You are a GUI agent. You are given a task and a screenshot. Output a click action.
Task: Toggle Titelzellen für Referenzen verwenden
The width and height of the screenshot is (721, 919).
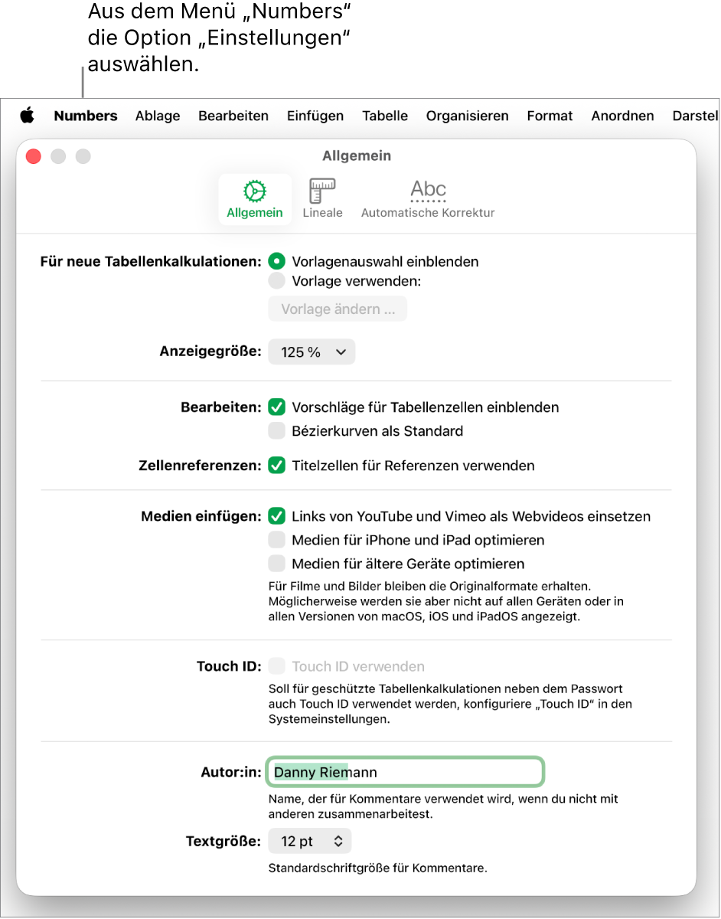coord(276,466)
